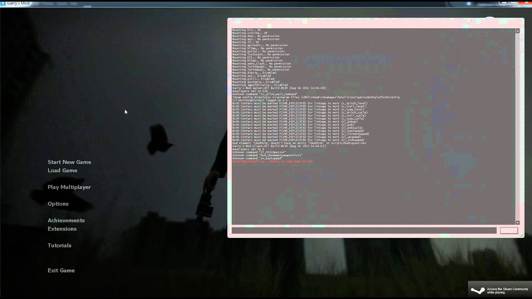Select the "Mounting ep2.. No permission" line
Image resolution: width=532 pixels, height=299 pixels.
tap(256, 39)
